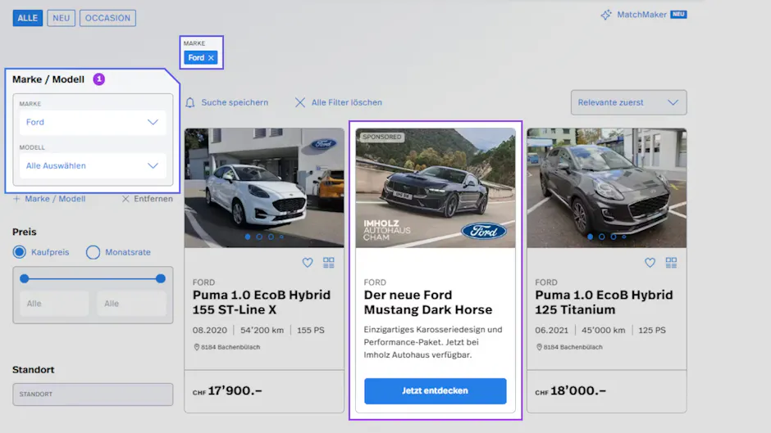Click the CHF 18'000.– price
Screen dimensions: 771x433
click(x=570, y=390)
